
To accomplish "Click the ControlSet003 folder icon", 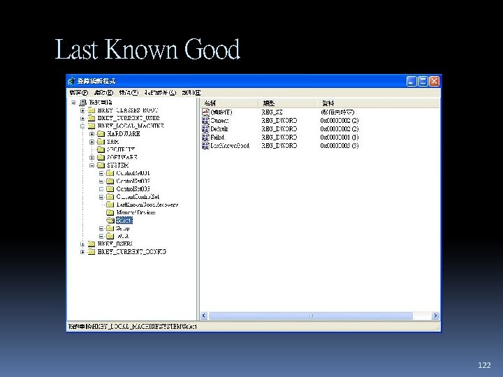I will coord(110,188).
